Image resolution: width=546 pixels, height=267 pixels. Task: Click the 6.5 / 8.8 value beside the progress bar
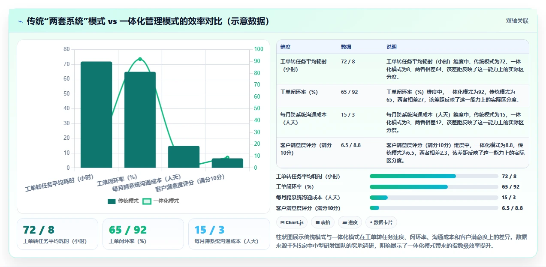(x=512, y=208)
